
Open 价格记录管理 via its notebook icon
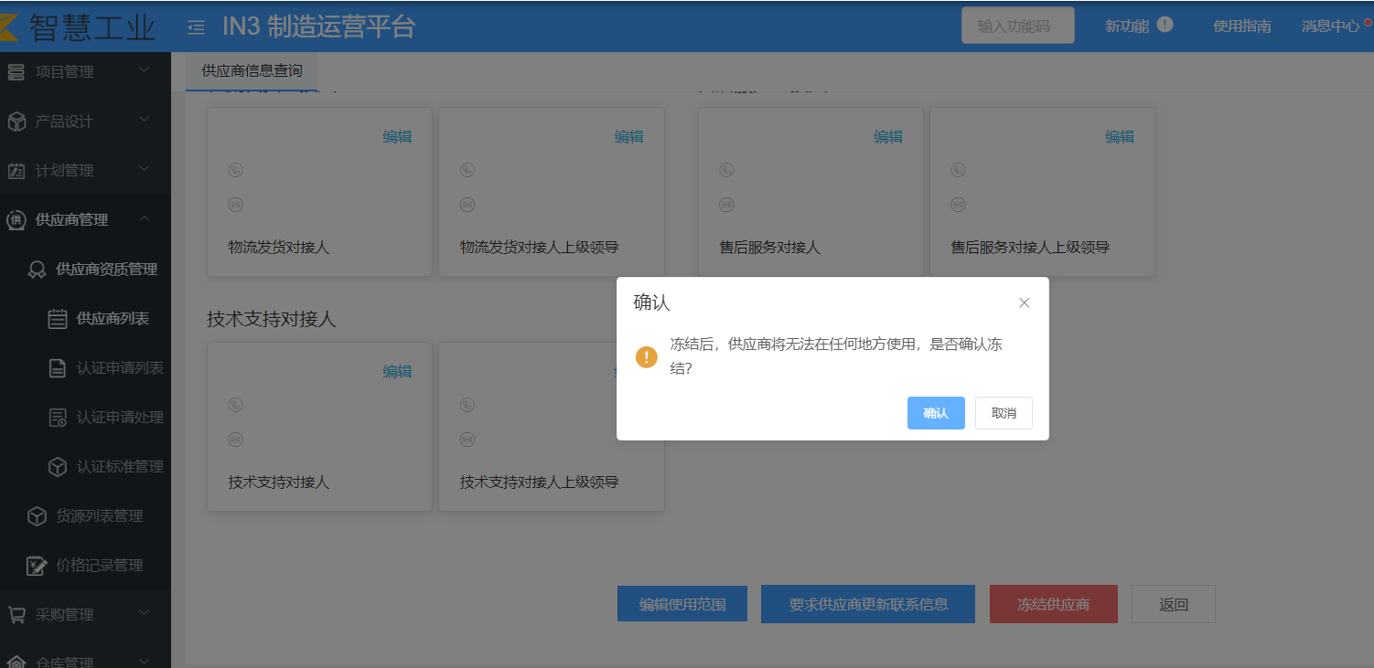(x=38, y=565)
